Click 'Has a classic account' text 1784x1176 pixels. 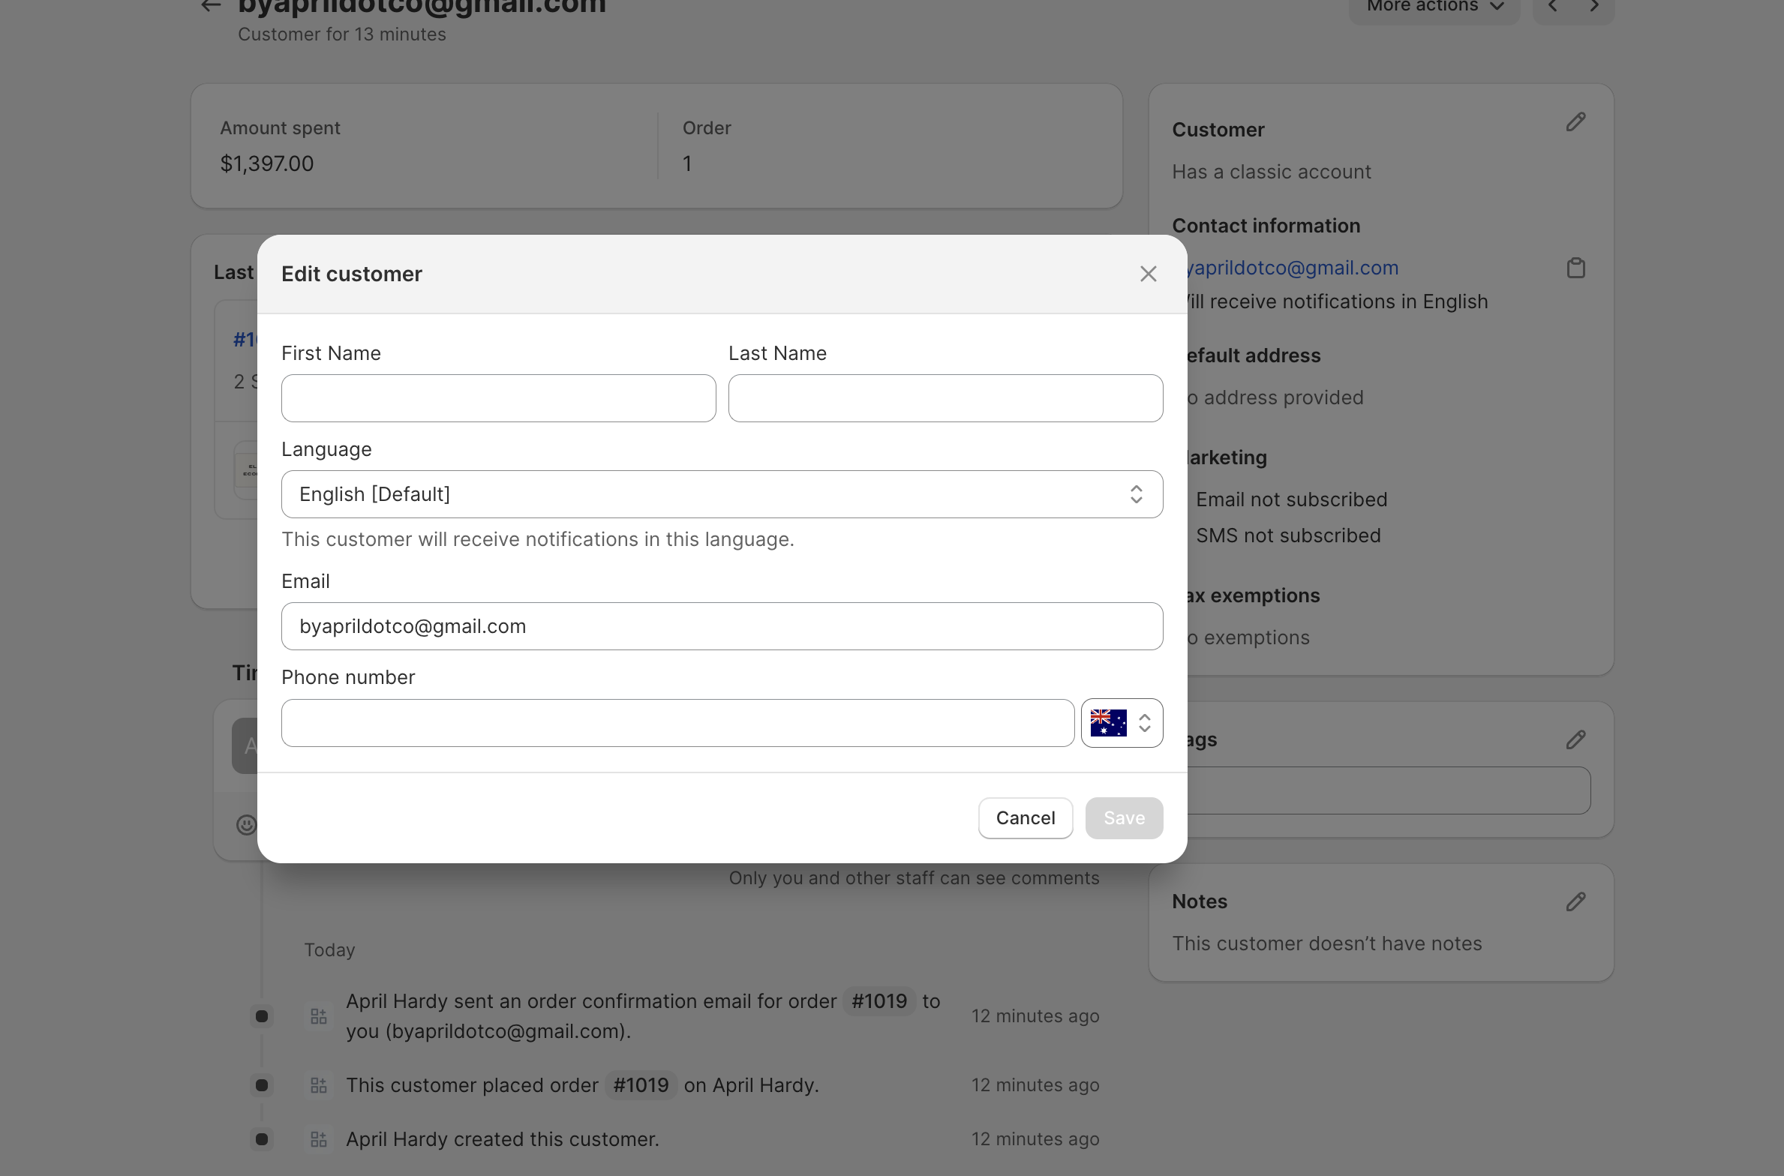(x=1272, y=172)
